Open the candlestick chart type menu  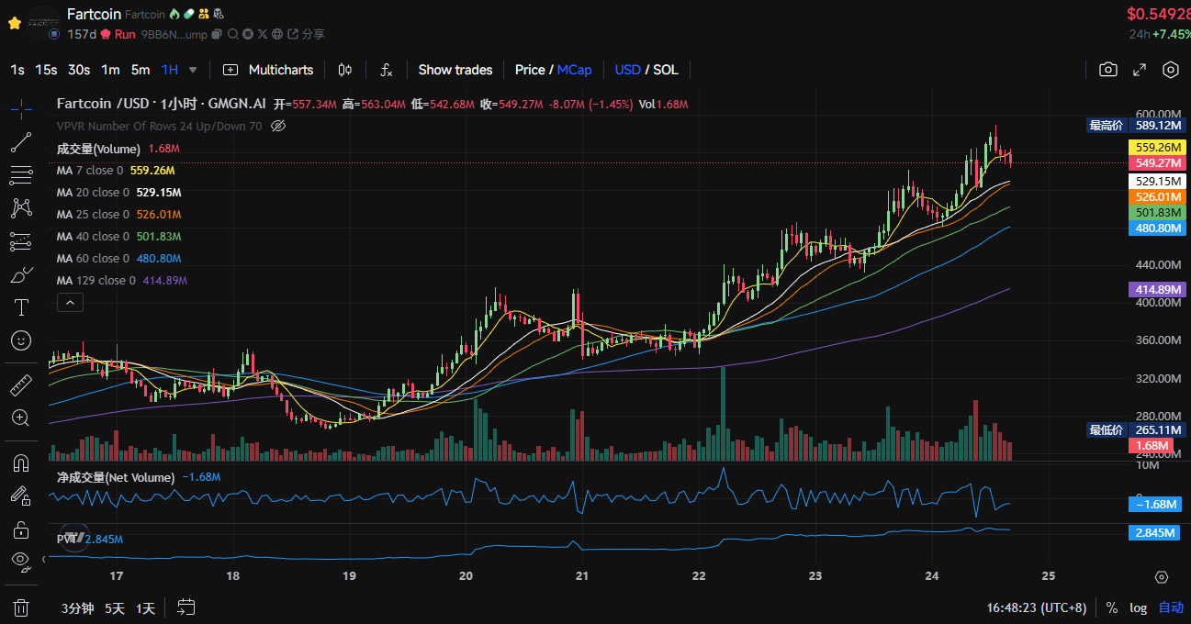[345, 70]
